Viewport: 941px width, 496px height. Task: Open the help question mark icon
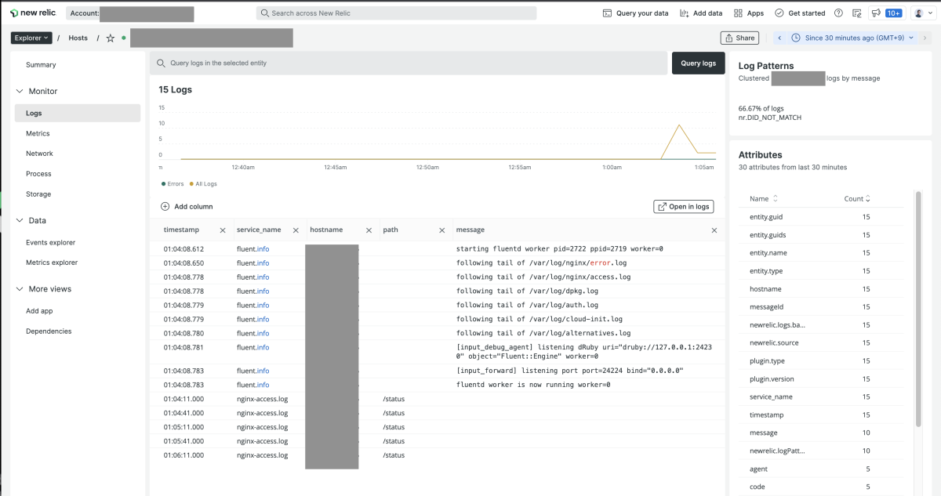point(839,13)
